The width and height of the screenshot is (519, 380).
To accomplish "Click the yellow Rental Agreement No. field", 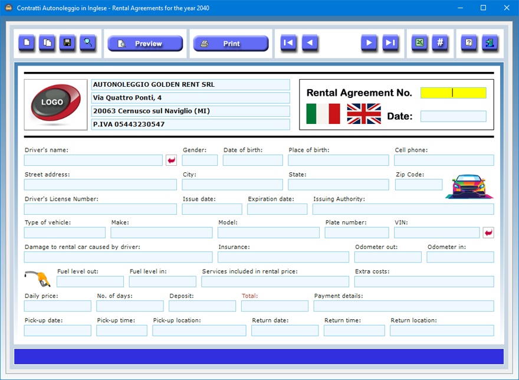I will 453,93.
